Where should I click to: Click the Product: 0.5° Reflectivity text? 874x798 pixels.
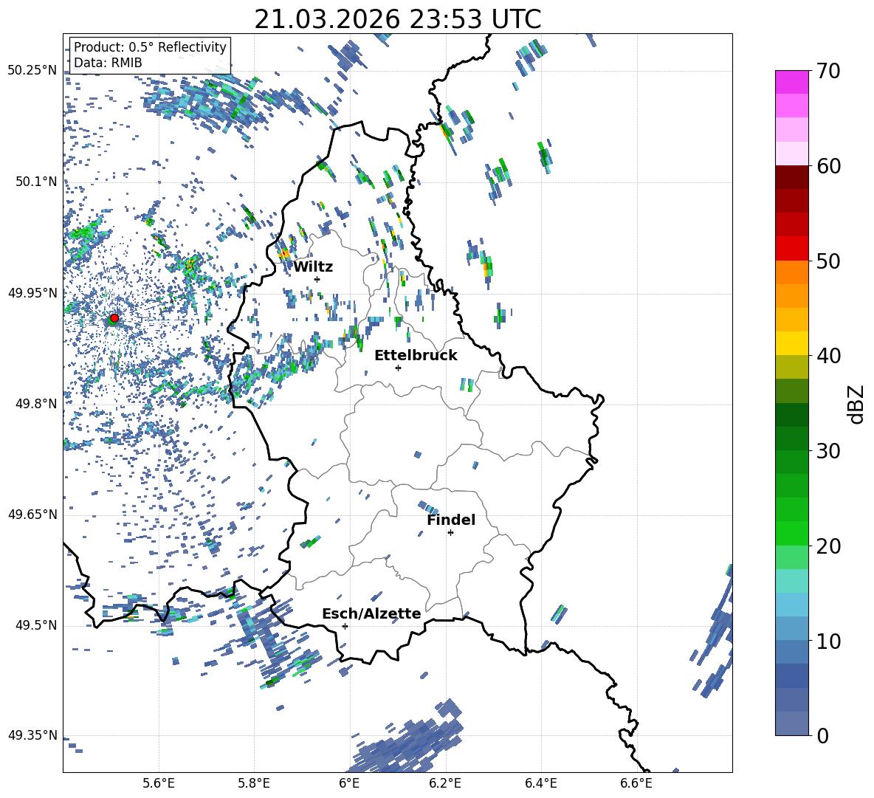150,47
